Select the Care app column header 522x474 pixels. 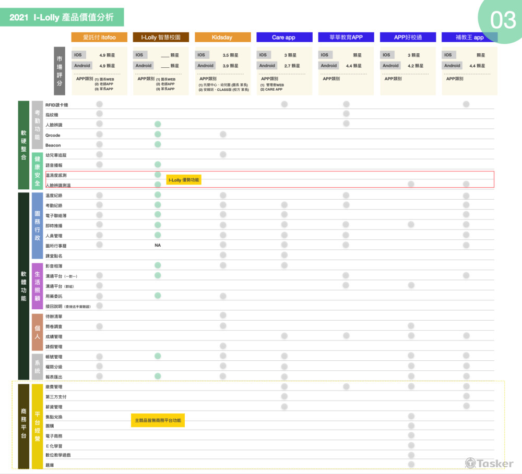[x=284, y=38]
